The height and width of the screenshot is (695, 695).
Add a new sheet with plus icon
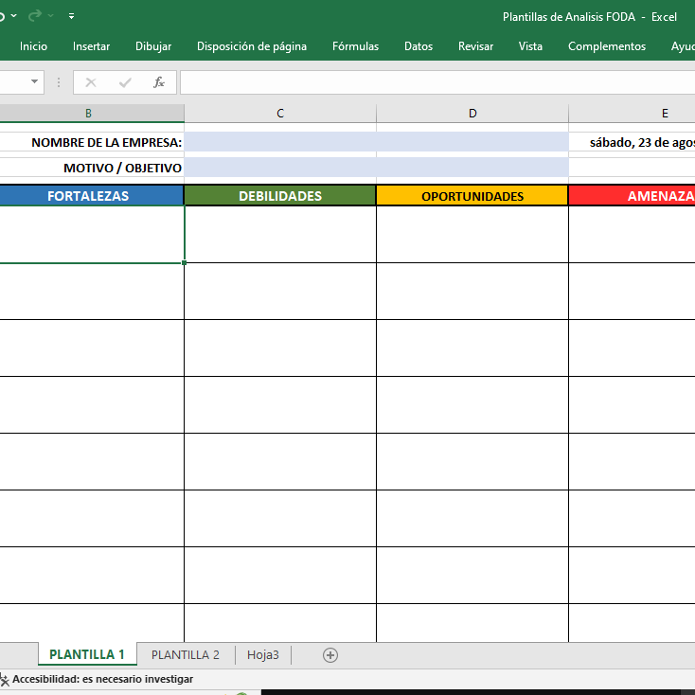click(330, 654)
